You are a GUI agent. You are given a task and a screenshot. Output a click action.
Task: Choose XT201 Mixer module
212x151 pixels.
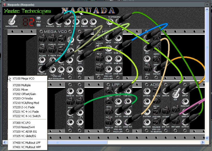point(20,90)
